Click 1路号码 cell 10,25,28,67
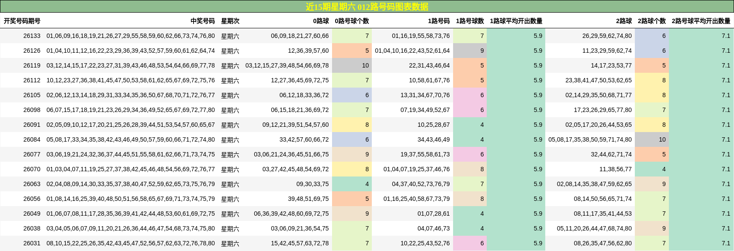This screenshot has width=734, height=251. (x=433, y=125)
